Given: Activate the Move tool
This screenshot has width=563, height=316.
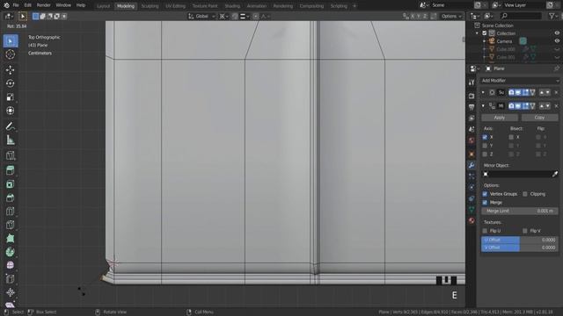Looking at the screenshot, I should pos(11,70).
